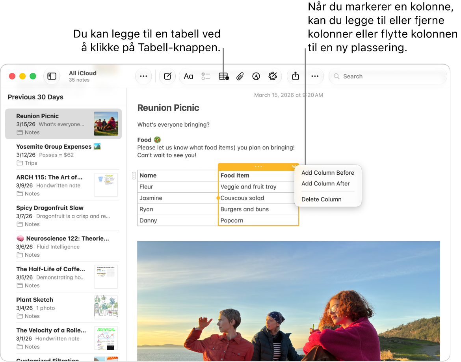461x362 pixels.
Task: Open the ellipsis menu beside the share icon
Action: pos(315,76)
